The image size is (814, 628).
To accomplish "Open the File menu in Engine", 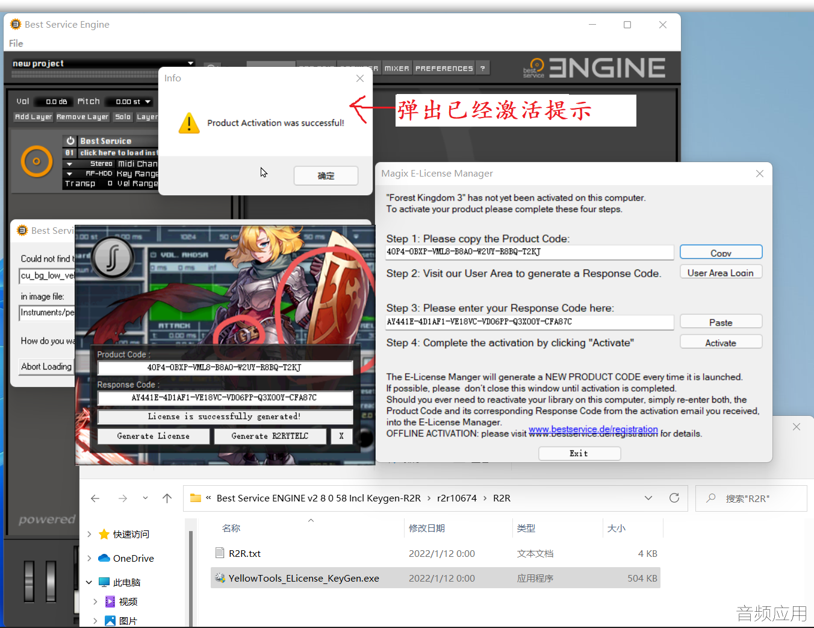I will [16, 43].
